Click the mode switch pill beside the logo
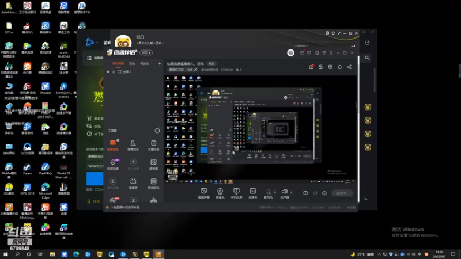 [x=146, y=52]
